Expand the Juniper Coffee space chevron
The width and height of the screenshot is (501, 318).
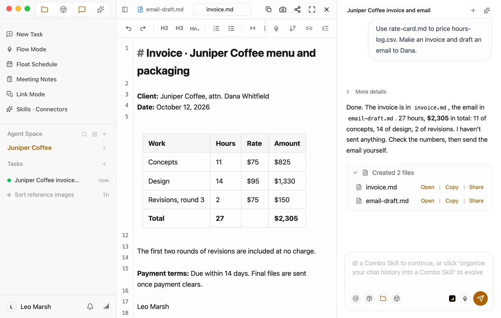pyautogui.click(x=104, y=148)
